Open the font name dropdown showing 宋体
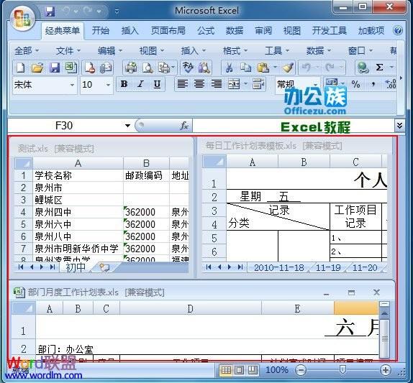 (x=72, y=85)
